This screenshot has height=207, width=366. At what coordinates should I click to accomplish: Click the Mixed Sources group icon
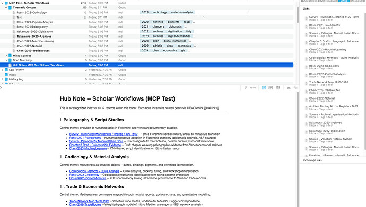point(10,56)
